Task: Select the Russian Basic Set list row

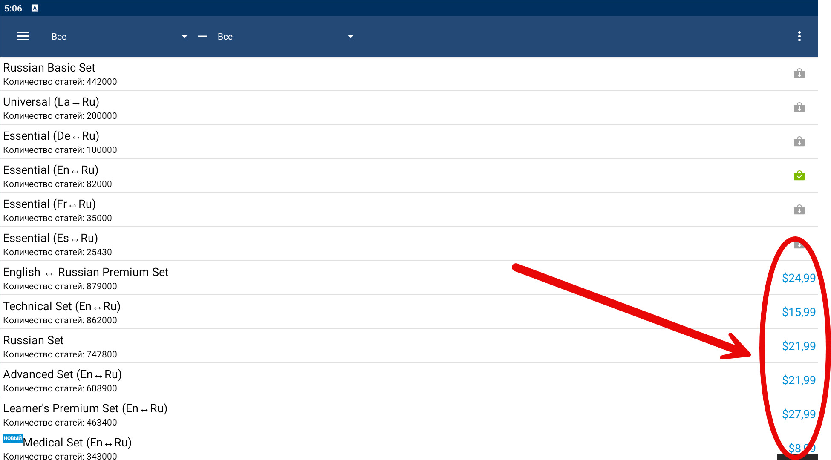Action: coord(49,68)
